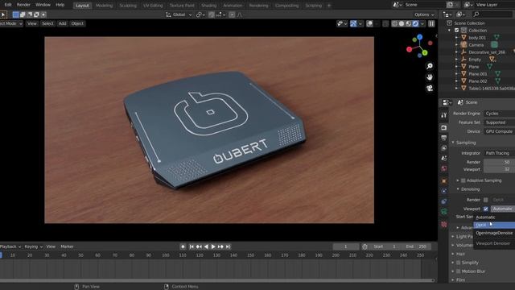Screen dimensions: 515x290
Task: Pause viewport render preview
Action: point(431,23)
